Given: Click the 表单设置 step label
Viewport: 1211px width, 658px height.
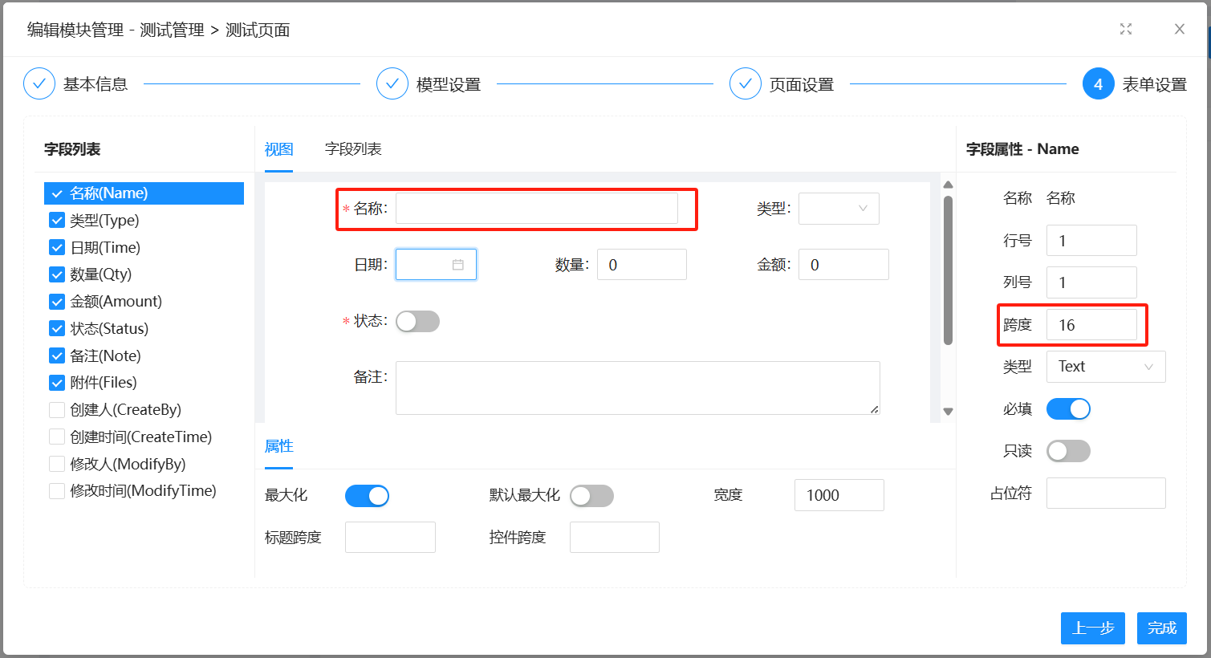Looking at the screenshot, I should [1155, 84].
